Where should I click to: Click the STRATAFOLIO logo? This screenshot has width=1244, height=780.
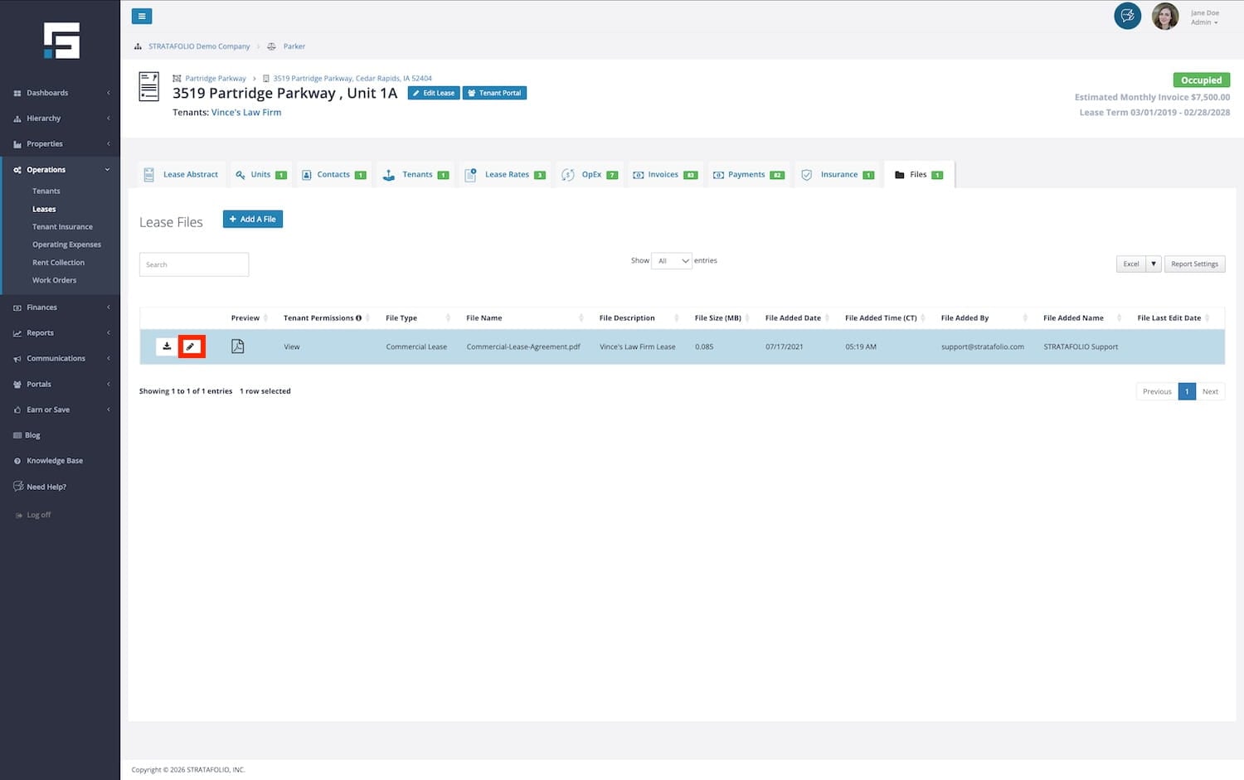pos(61,41)
